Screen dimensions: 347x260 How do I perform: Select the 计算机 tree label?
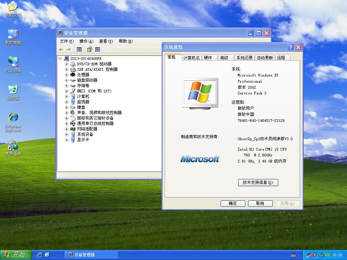point(83,96)
